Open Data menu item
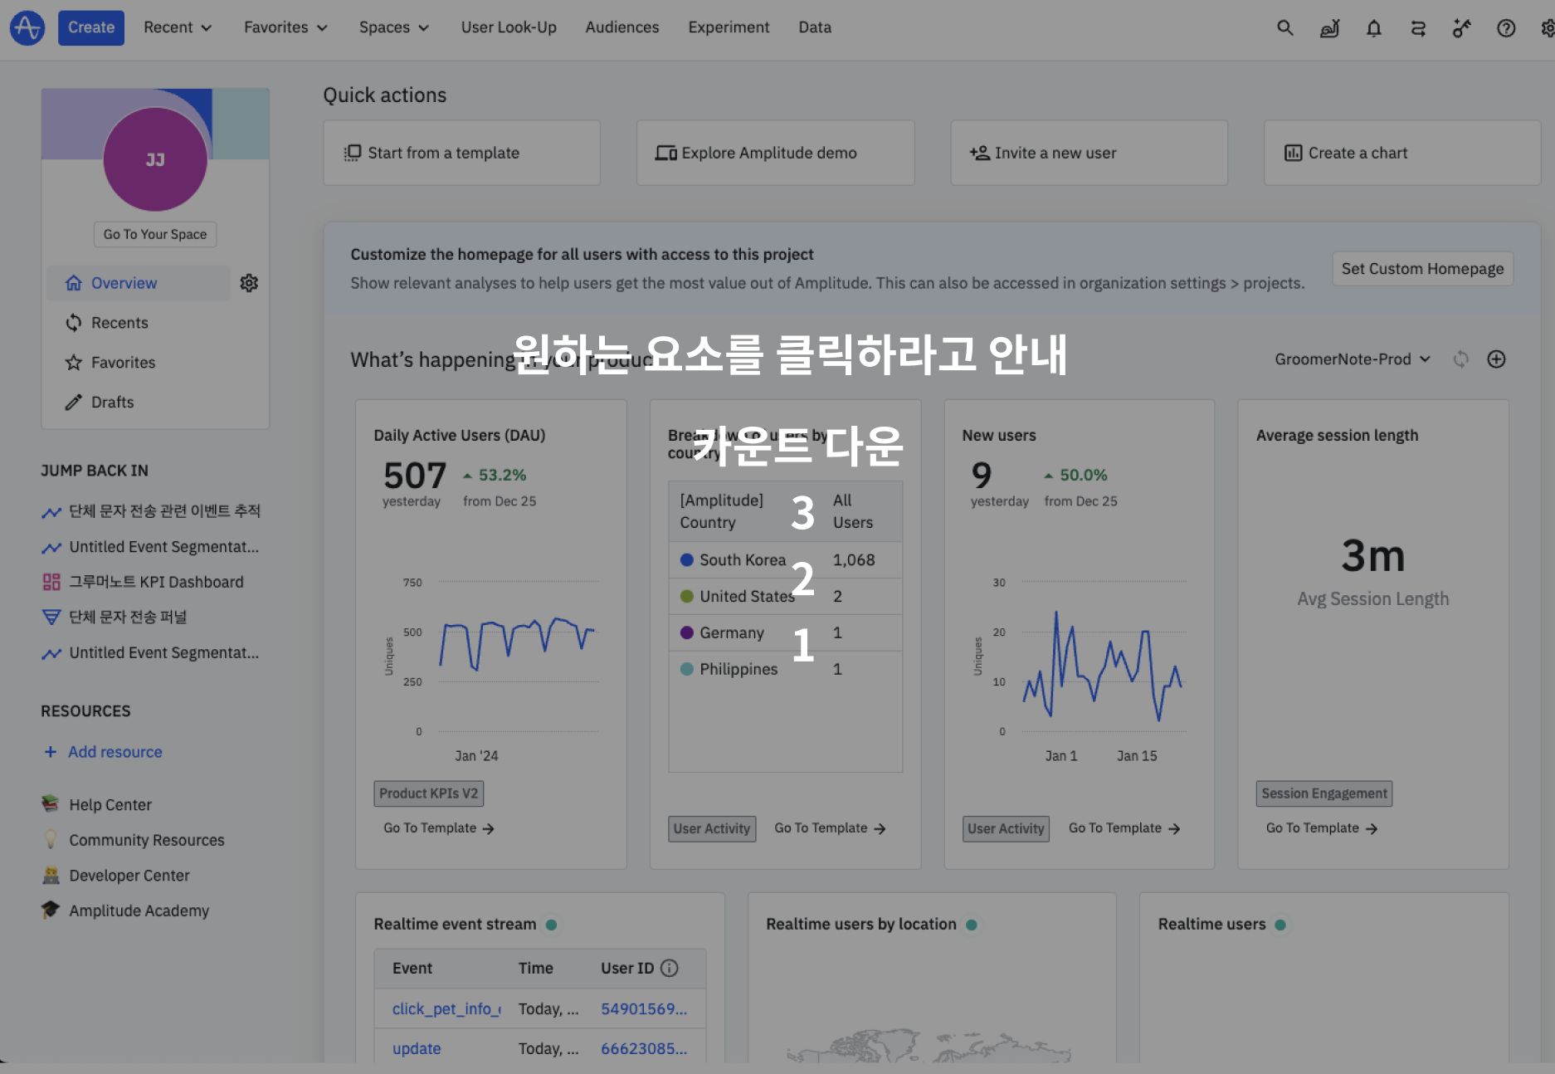This screenshot has width=1555, height=1074. [815, 27]
